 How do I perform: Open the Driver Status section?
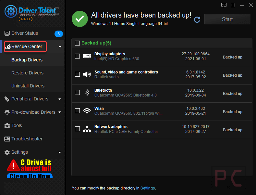click(x=32, y=33)
